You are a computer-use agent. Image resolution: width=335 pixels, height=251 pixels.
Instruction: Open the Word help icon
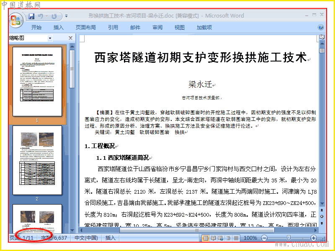(x=321, y=27)
